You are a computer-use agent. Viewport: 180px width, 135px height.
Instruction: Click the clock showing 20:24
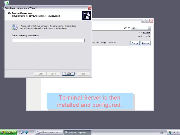(175, 132)
